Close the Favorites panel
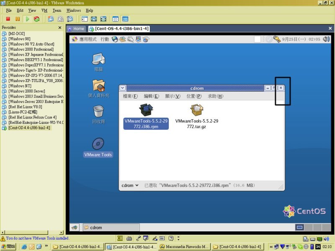Image resolution: width=335 pixels, height=251 pixels. point(60,28)
